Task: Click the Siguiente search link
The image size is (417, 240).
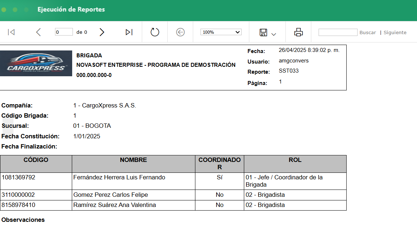Action: click(395, 32)
